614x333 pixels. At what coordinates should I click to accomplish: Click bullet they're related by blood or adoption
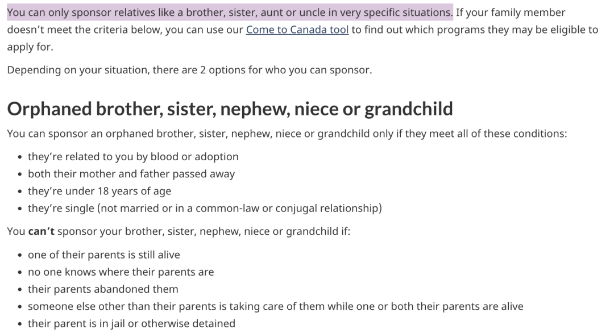pos(133,156)
